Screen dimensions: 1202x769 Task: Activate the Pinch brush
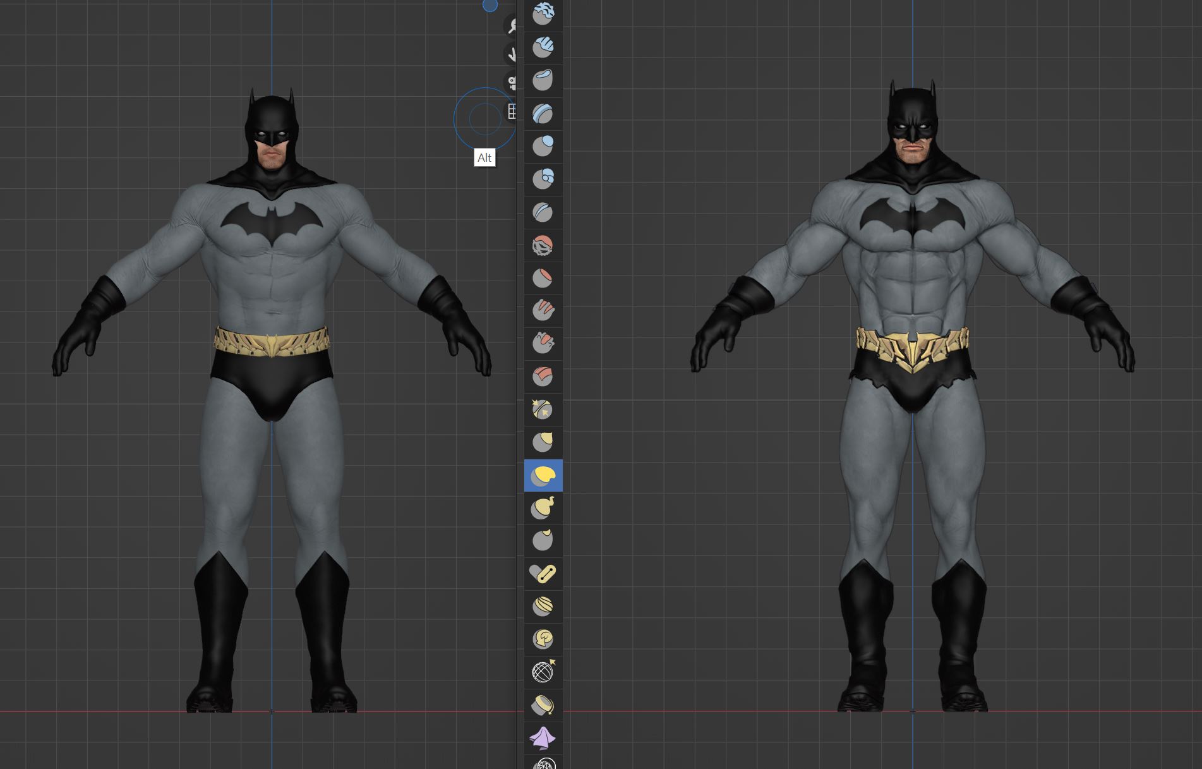(543, 409)
